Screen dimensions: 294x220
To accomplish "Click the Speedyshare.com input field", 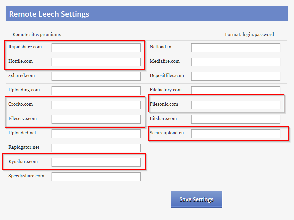I will (96, 177).
